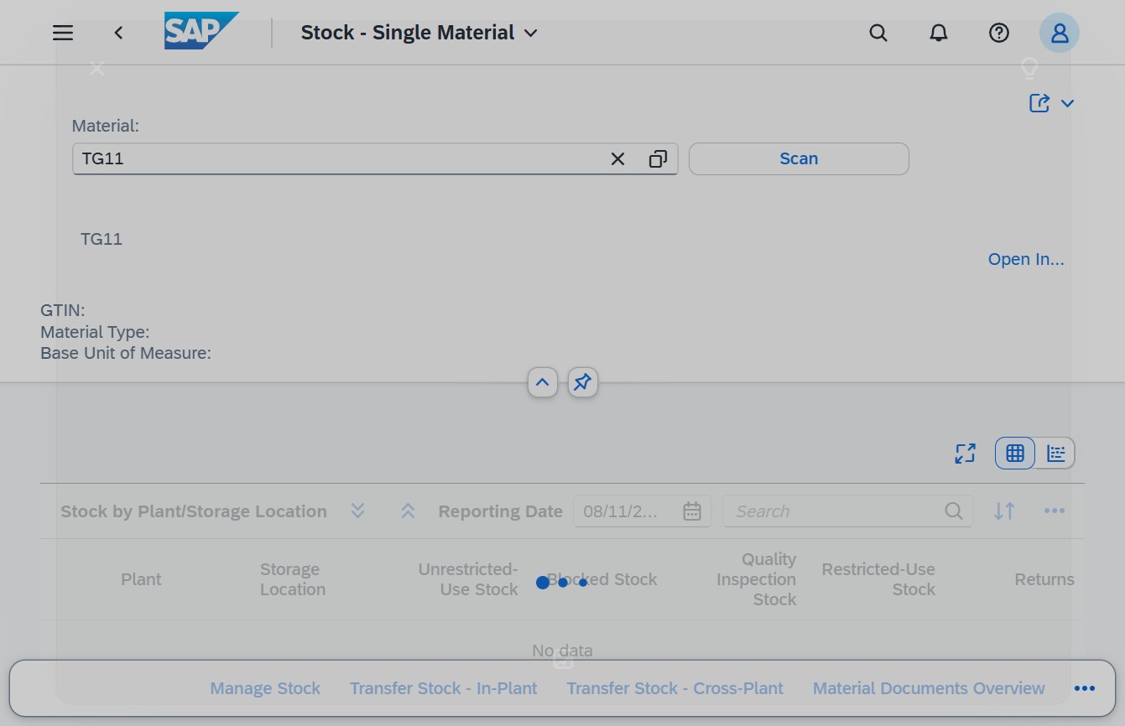Screen dimensions: 1125x726
Task: Open the Reporting Date calendar picker
Action: point(692,511)
